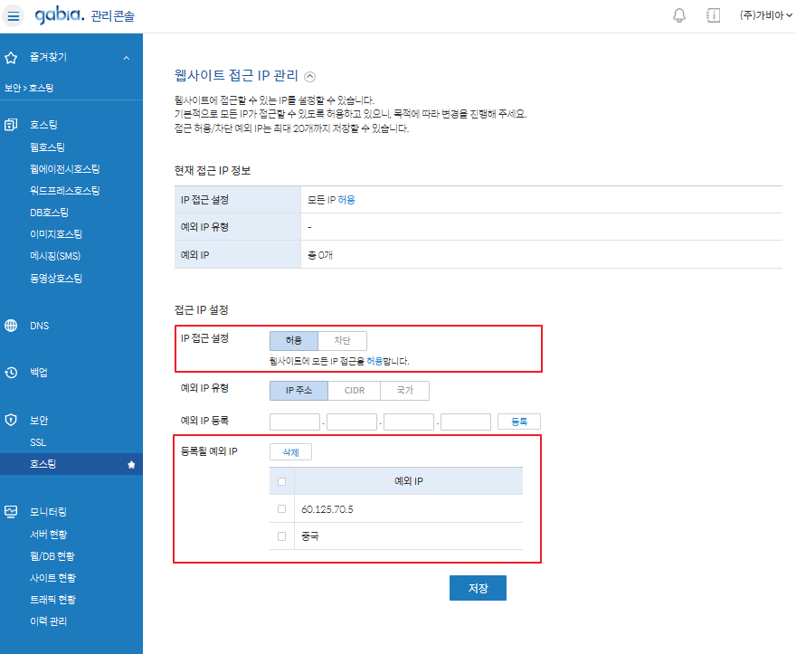
Task: Switch exception type to CIDR
Action: click(355, 391)
